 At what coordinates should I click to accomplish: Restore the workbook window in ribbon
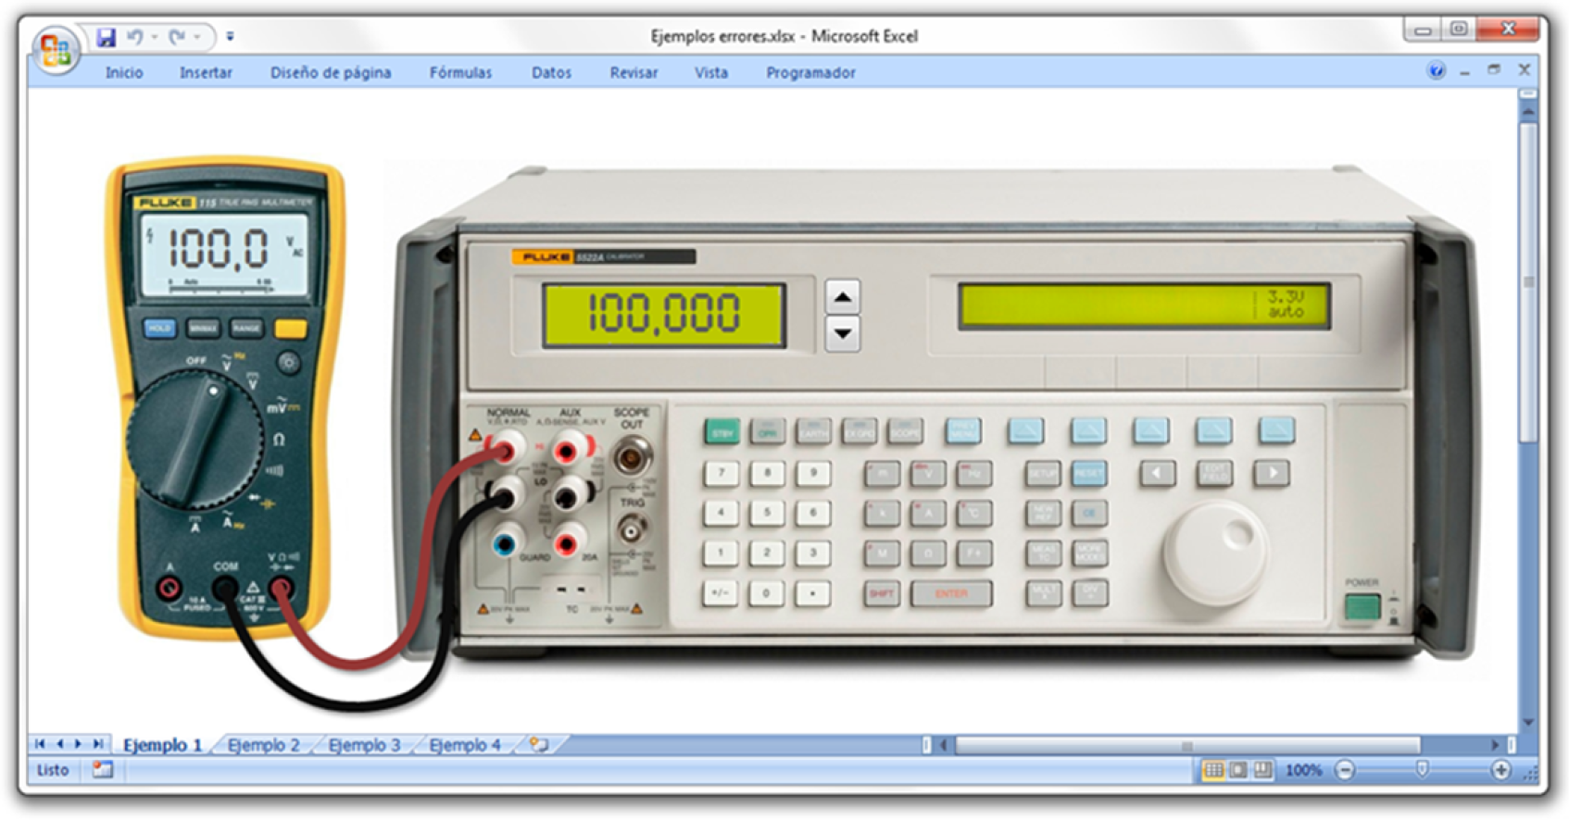[1494, 70]
